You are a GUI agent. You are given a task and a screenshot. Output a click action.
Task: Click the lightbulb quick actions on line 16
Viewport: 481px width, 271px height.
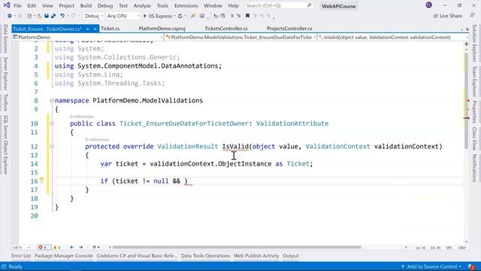(42, 181)
